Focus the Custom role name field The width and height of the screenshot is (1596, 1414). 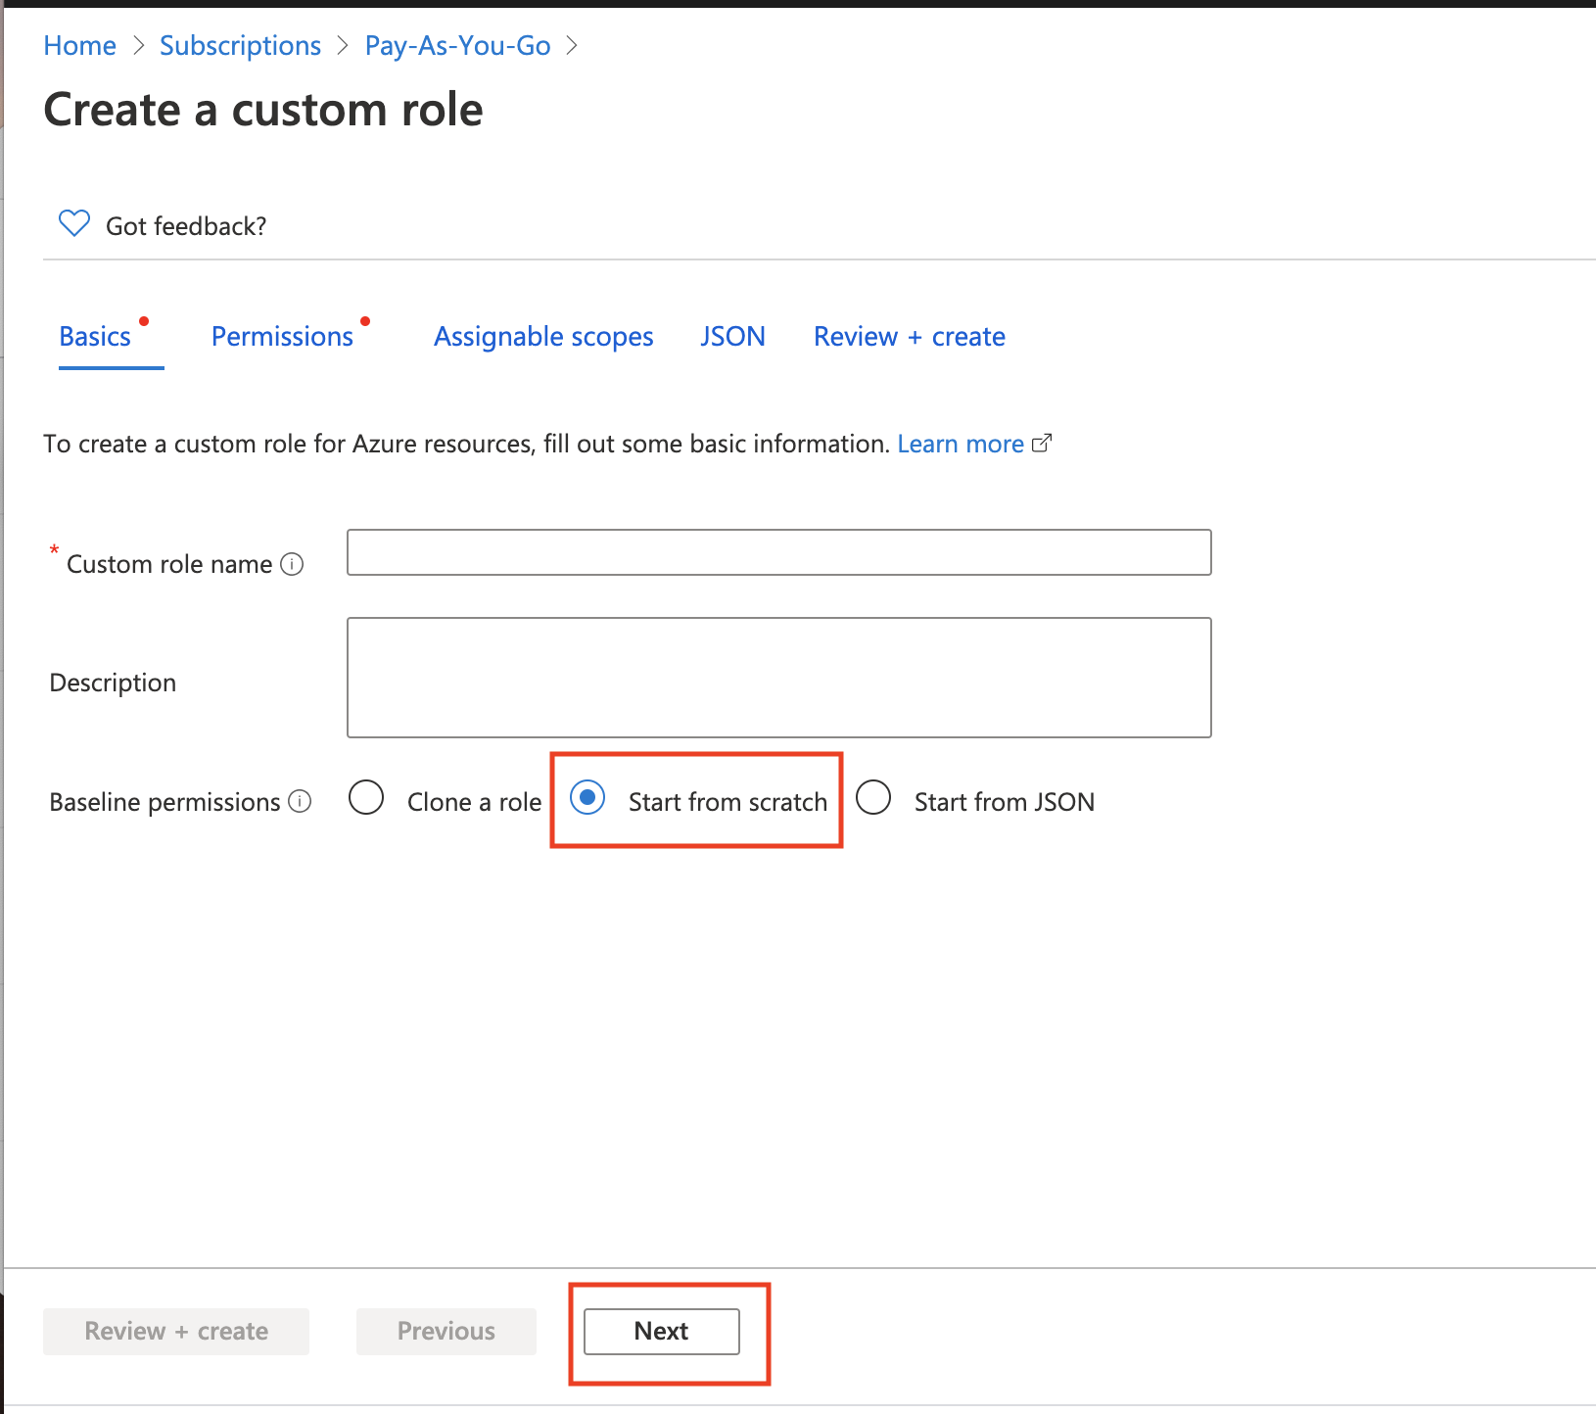tap(778, 552)
